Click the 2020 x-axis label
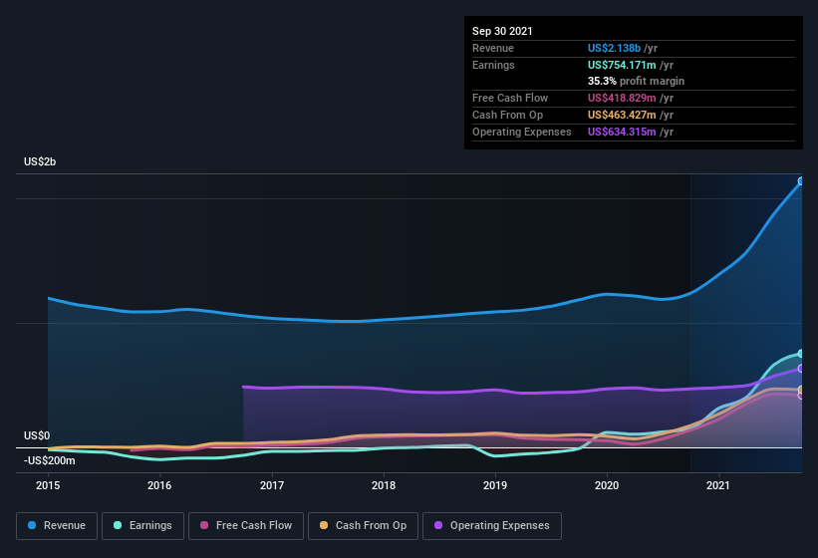 point(607,485)
